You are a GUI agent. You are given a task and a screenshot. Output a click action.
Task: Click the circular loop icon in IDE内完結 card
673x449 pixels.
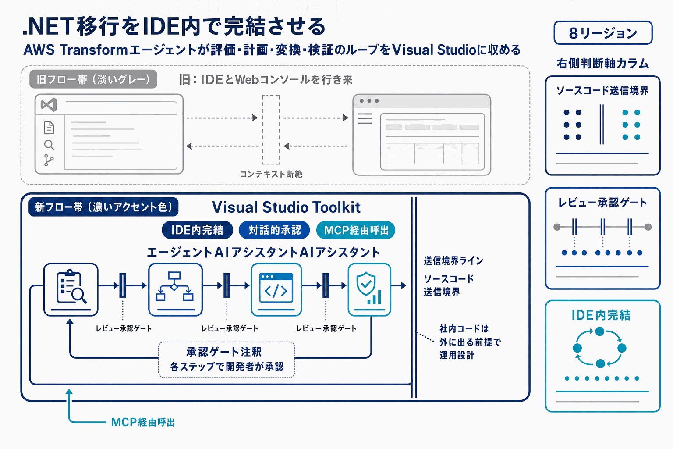pos(600,348)
